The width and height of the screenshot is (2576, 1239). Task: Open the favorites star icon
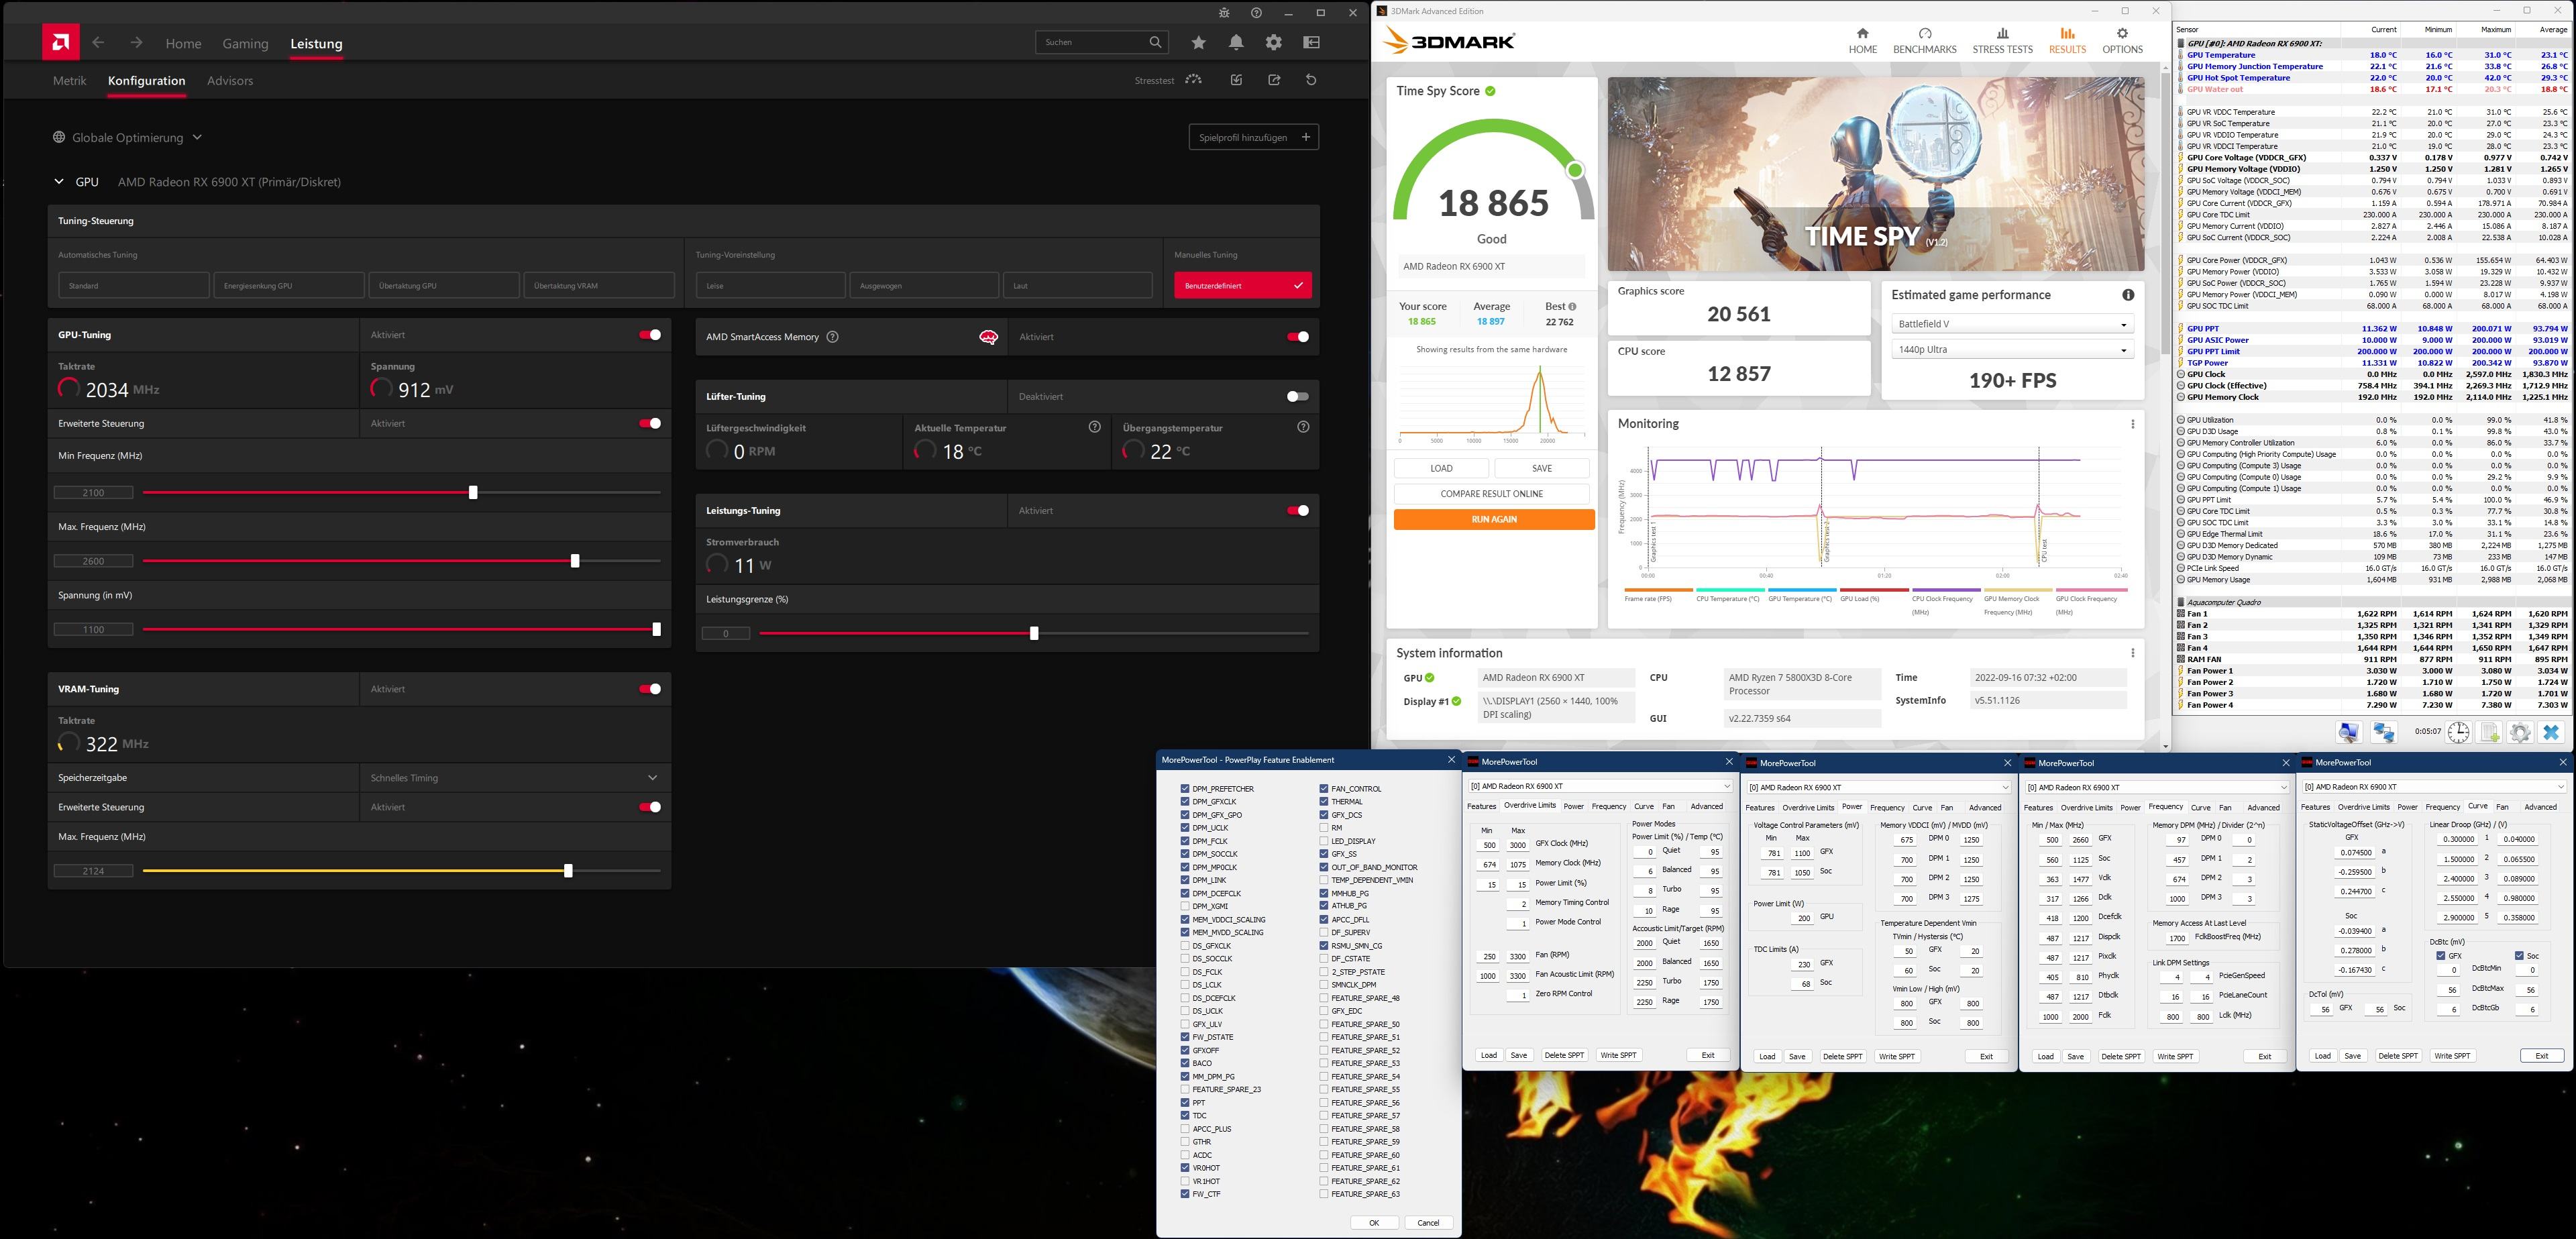tap(1199, 42)
